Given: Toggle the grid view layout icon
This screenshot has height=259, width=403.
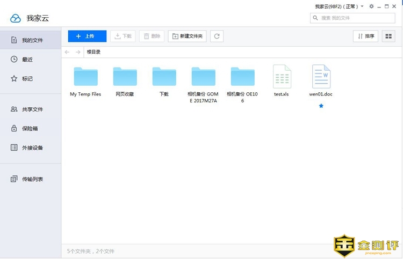Looking at the screenshot, I should (388, 36).
